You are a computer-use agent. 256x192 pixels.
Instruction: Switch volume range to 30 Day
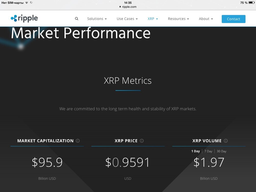[x=221, y=151]
